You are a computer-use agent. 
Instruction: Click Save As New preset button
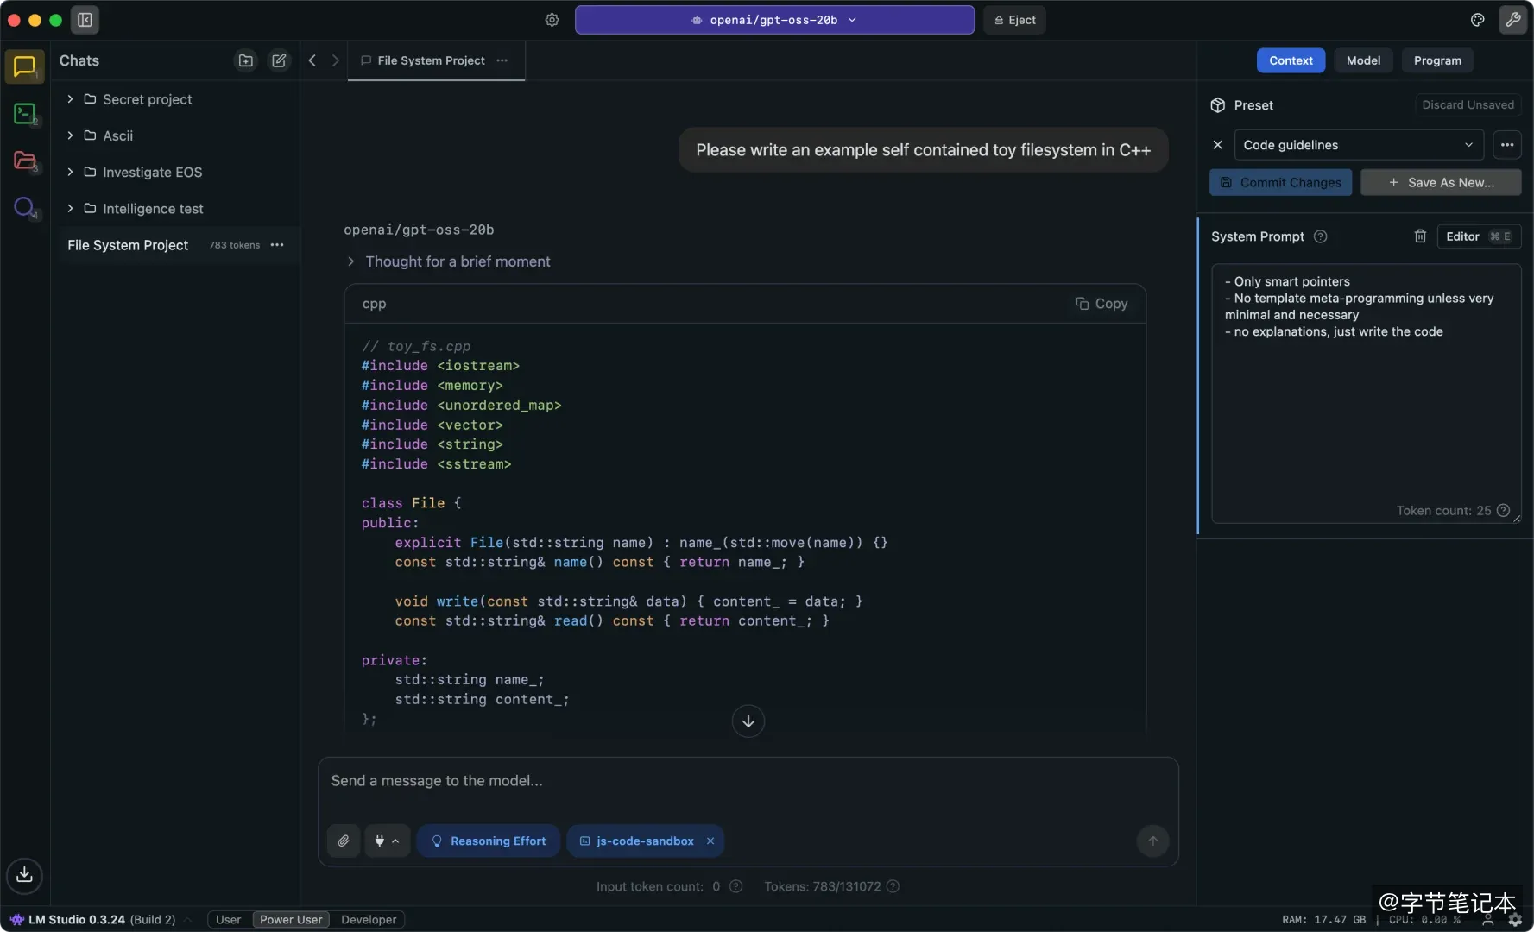(x=1441, y=182)
